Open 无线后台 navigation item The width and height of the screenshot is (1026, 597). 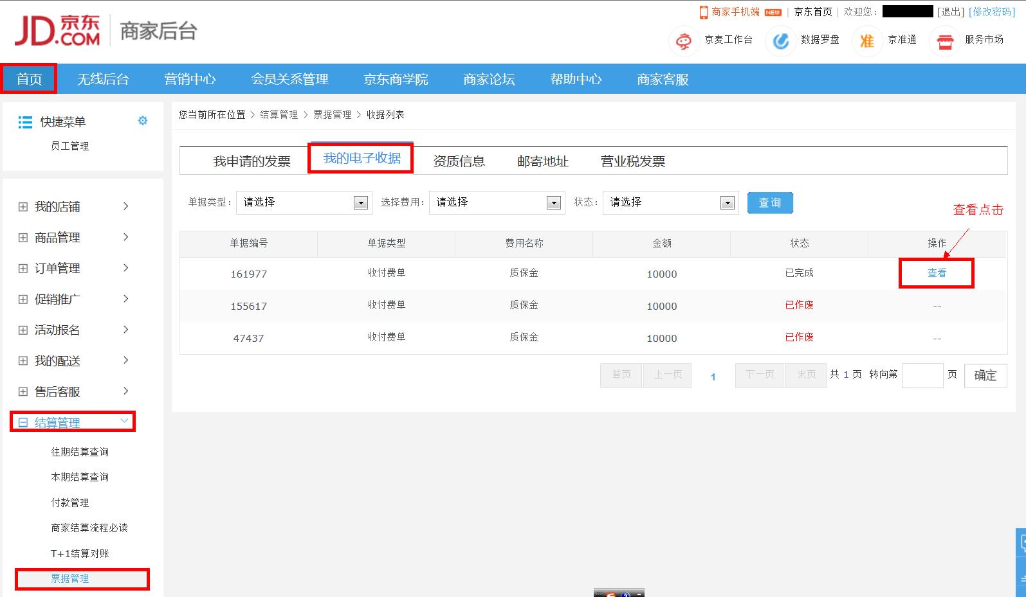103,79
